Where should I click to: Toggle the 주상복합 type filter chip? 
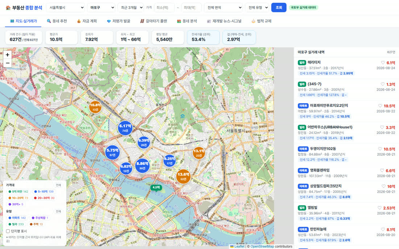[x=40, y=218]
